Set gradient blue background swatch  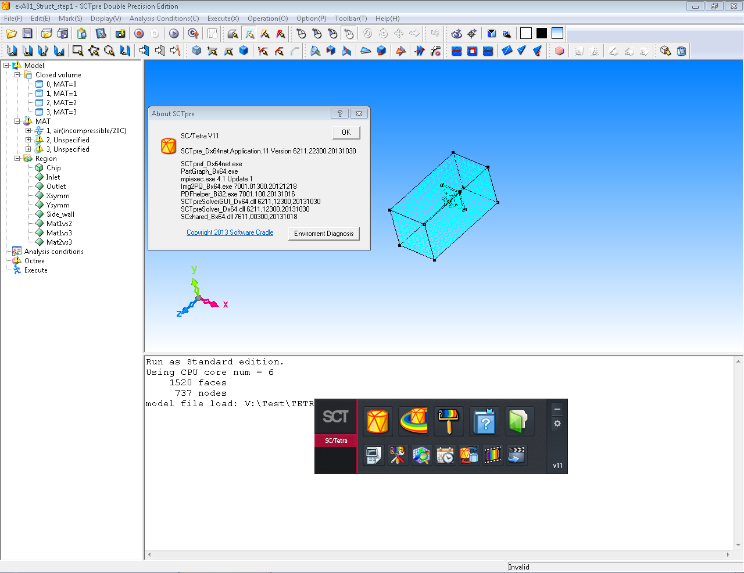557,34
